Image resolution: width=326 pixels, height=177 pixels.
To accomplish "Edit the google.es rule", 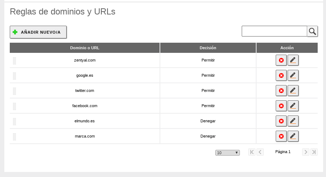I will click(293, 75).
